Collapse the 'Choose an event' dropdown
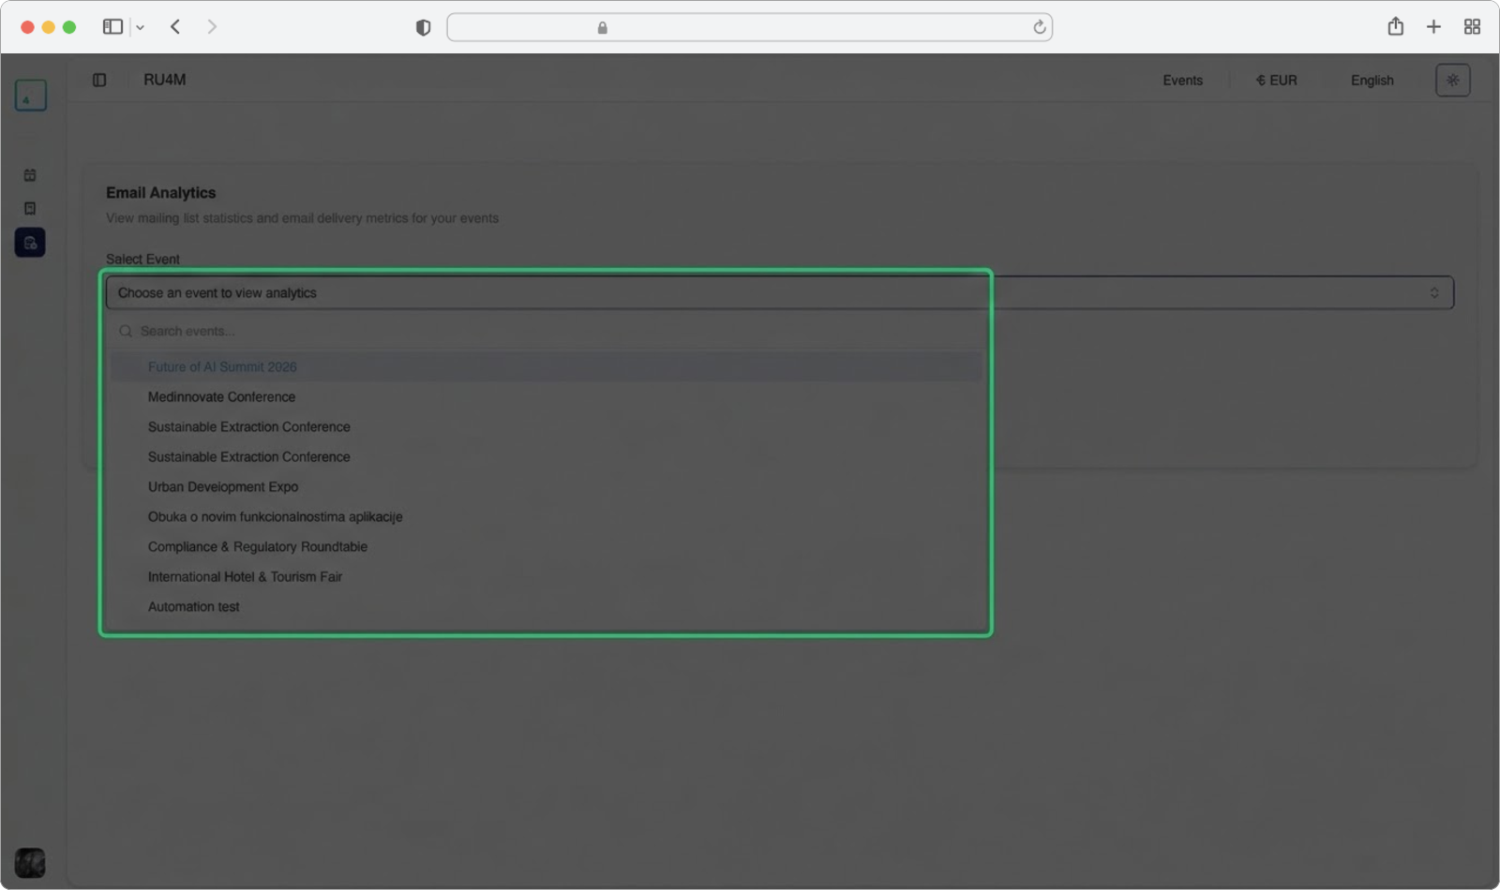 tap(778, 293)
